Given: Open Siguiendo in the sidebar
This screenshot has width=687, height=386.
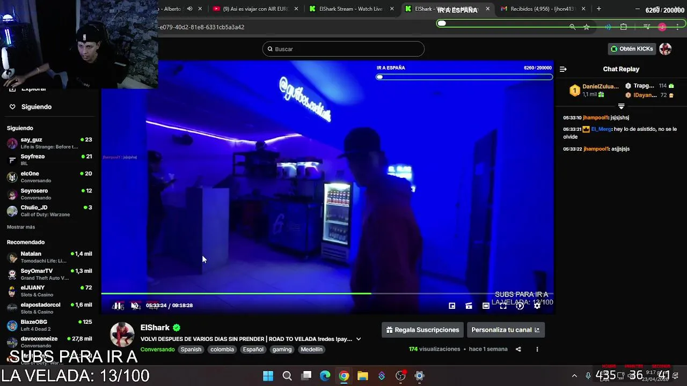Looking at the screenshot, I should point(36,107).
